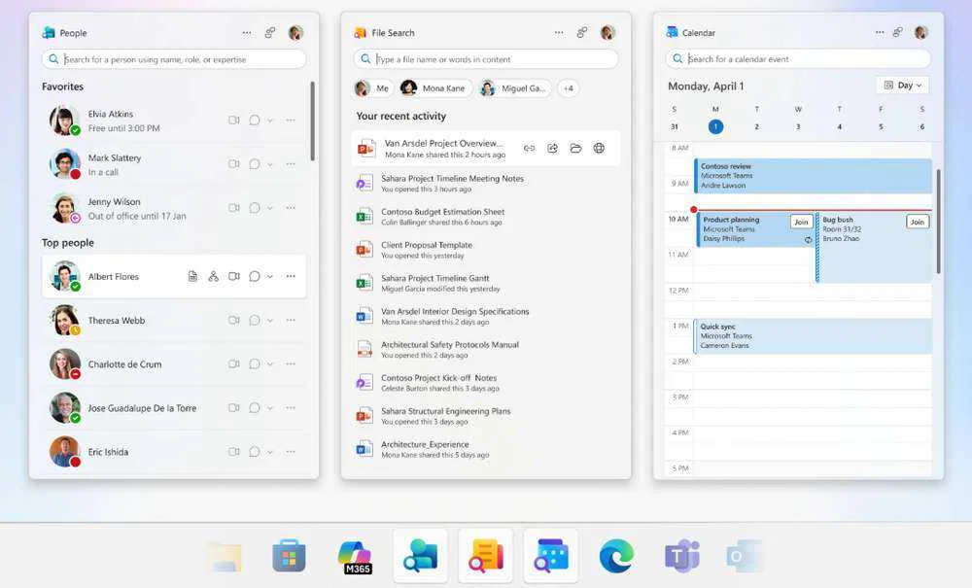
Task: Copy a link to Van Arsdel Project Overview
Action: [530, 148]
